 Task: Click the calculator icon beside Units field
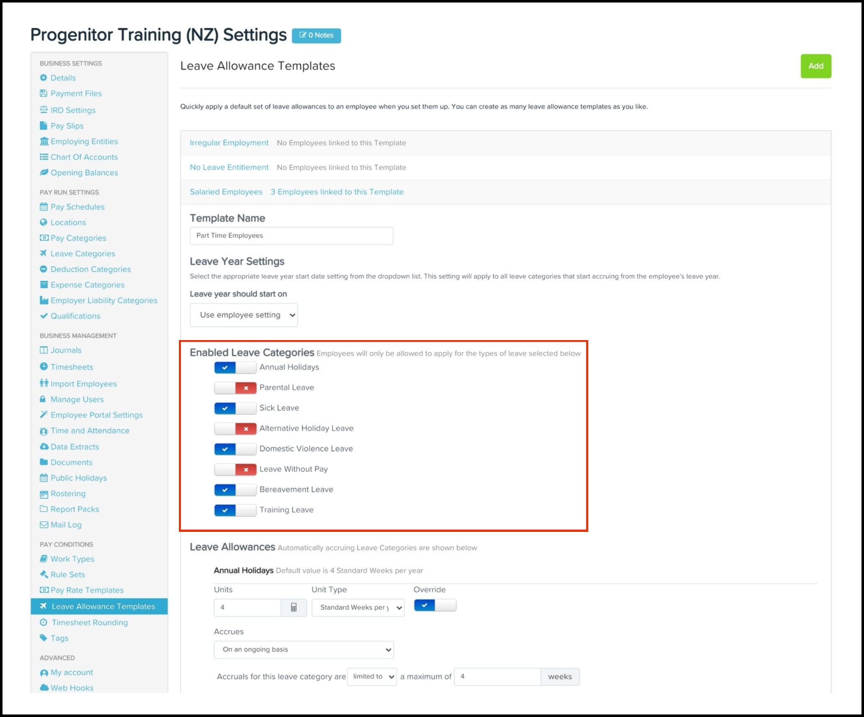click(x=293, y=607)
